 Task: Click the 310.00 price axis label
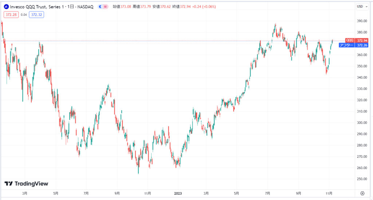(x=362, y=111)
